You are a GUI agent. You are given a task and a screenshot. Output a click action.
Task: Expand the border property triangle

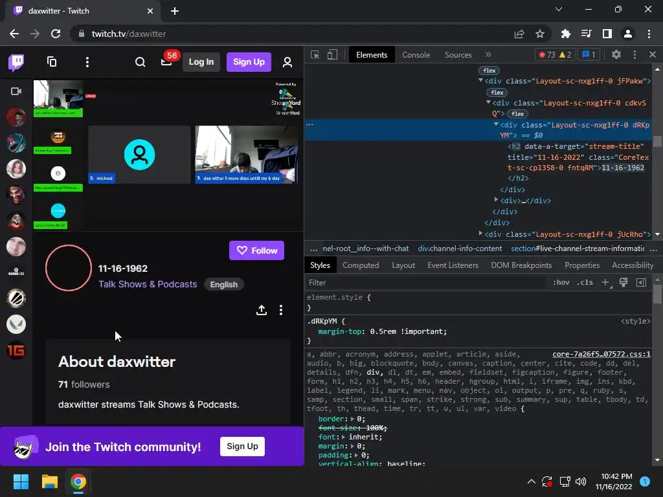pos(353,419)
